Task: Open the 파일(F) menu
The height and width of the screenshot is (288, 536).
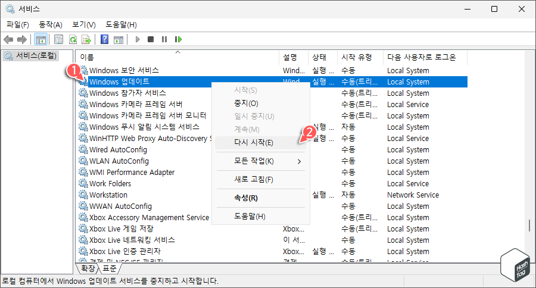Action: point(18,24)
